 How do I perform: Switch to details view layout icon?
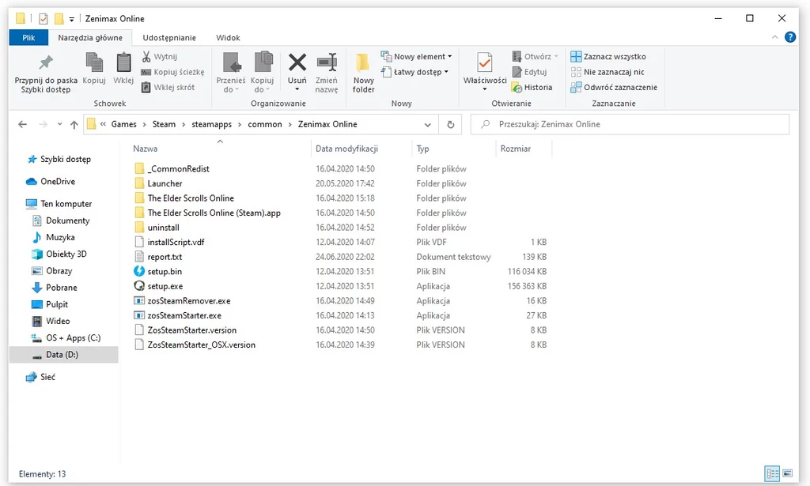point(772,473)
